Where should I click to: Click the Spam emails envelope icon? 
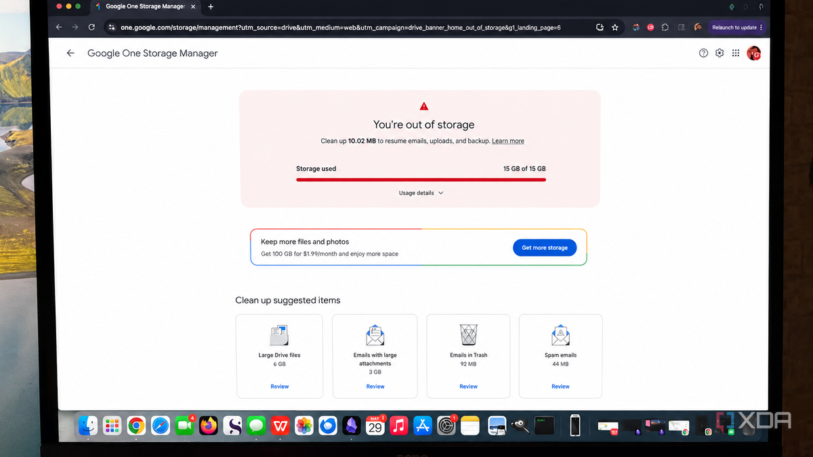click(560, 335)
